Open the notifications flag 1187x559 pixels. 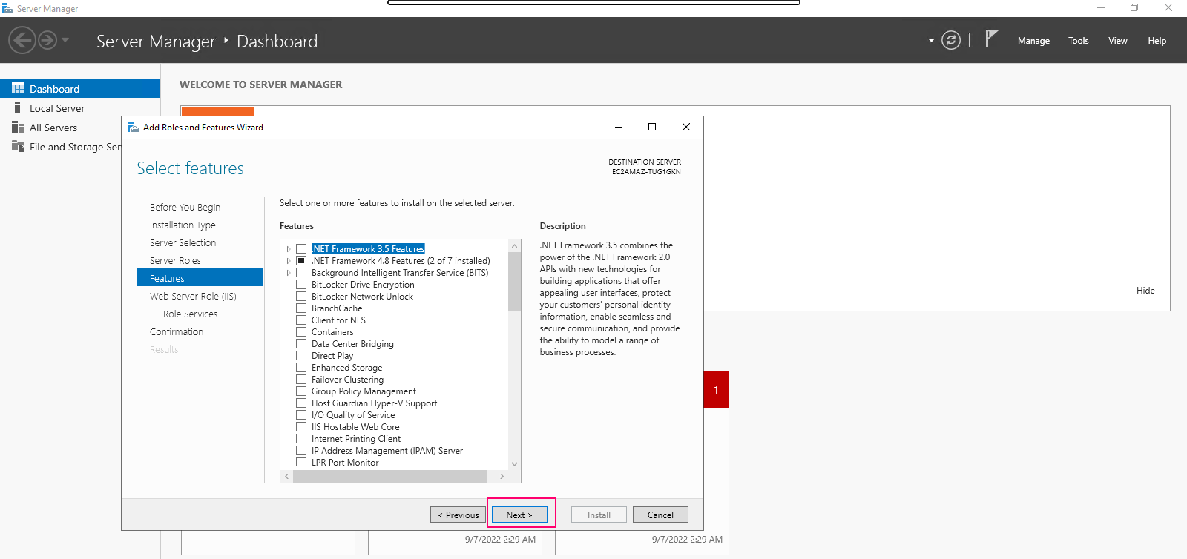991,39
